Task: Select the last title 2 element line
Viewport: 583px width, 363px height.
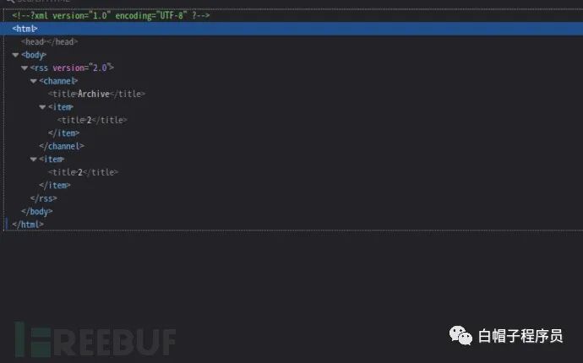Action: click(83, 172)
